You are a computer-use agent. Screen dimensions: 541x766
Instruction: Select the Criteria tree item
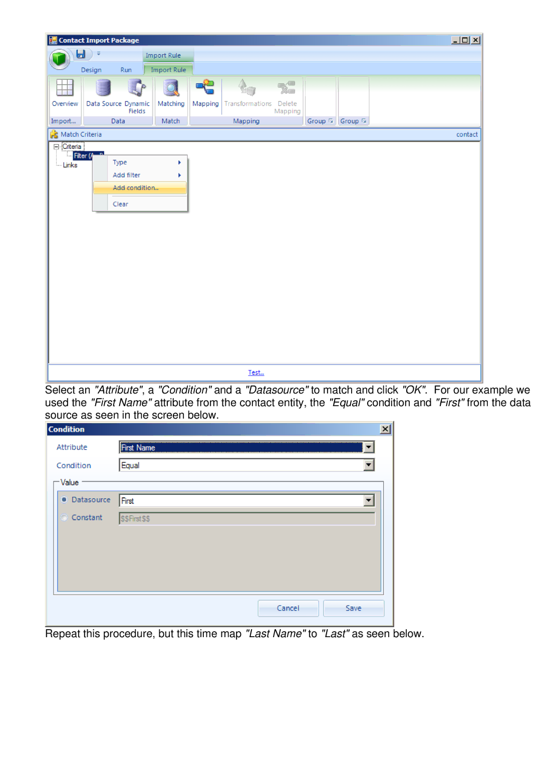[72, 147]
